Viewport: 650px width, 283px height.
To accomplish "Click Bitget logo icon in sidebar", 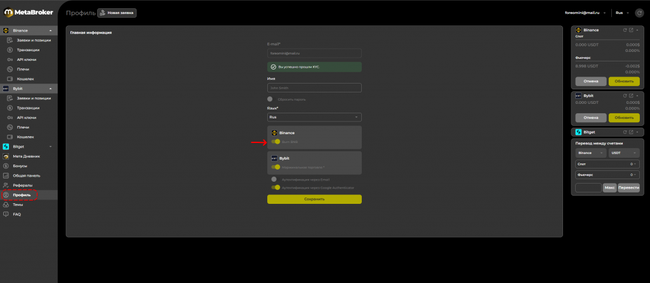I will (6, 146).
